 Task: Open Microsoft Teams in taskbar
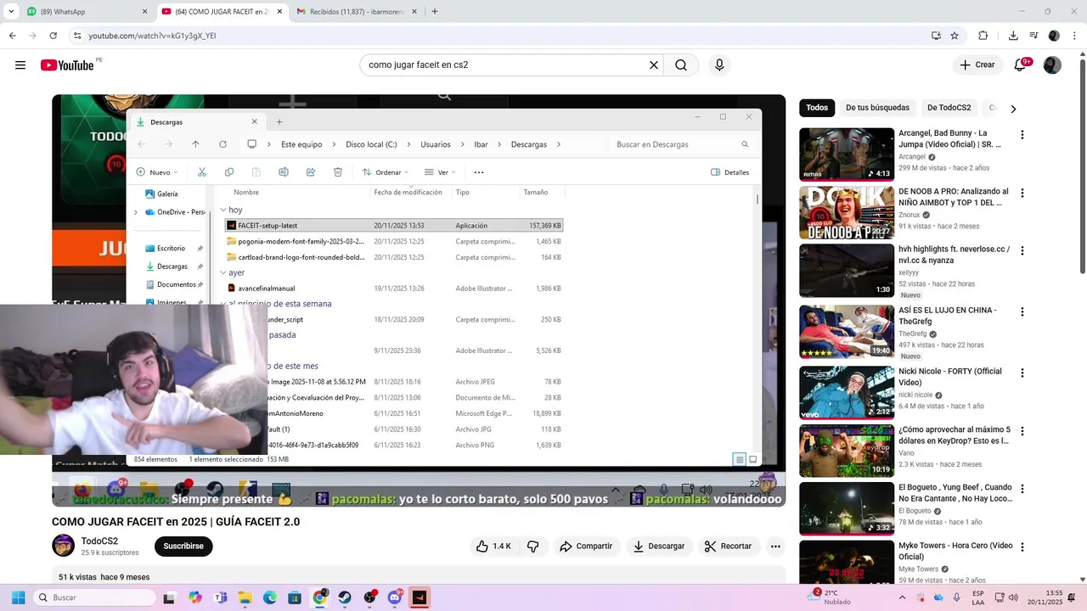point(221,597)
